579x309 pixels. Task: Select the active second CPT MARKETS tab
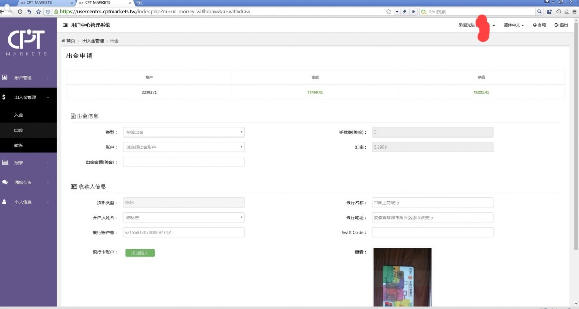[x=105, y=3]
